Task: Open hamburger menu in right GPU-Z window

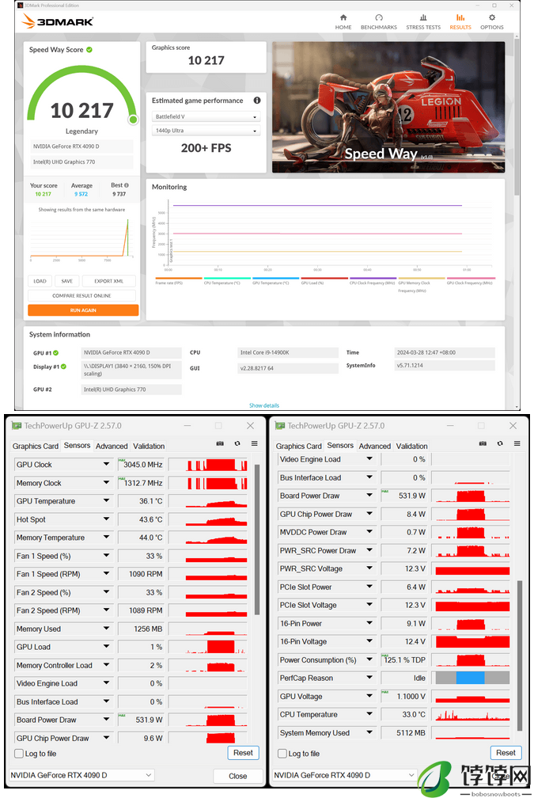Action: (x=517, y=443)
